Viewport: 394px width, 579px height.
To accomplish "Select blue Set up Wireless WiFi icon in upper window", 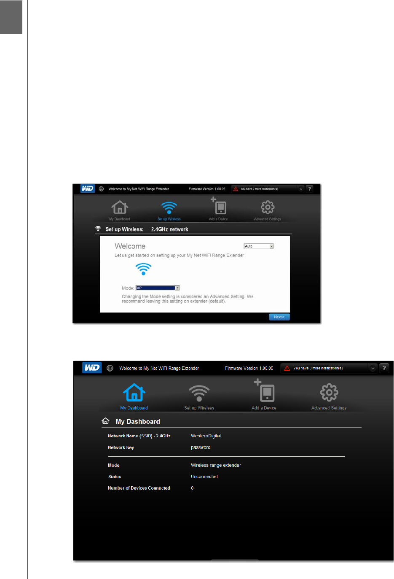I will tap(169, 207).
